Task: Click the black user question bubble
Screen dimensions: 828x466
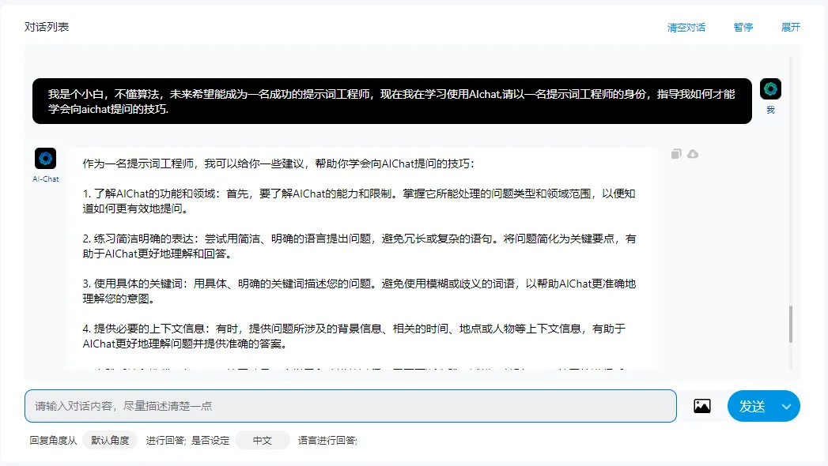Action: coord(391,101)
